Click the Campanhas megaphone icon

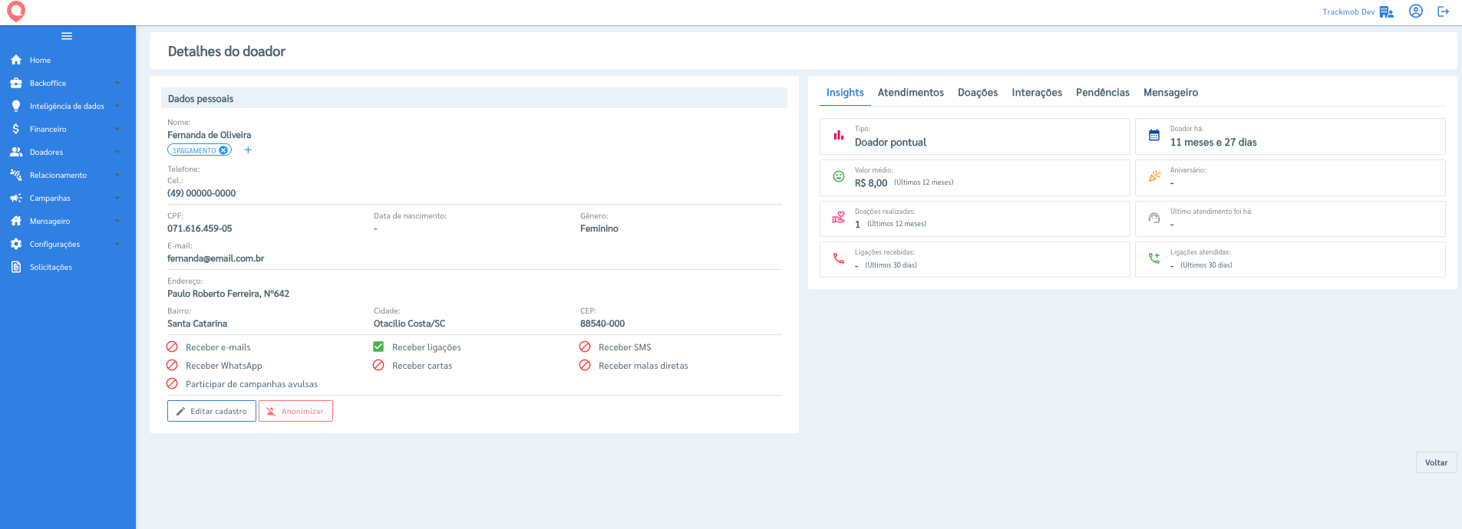tap(16, 198)
